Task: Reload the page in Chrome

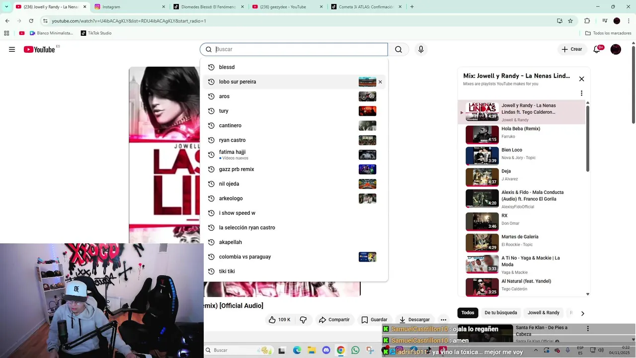Action: click(x=31, y=21)
